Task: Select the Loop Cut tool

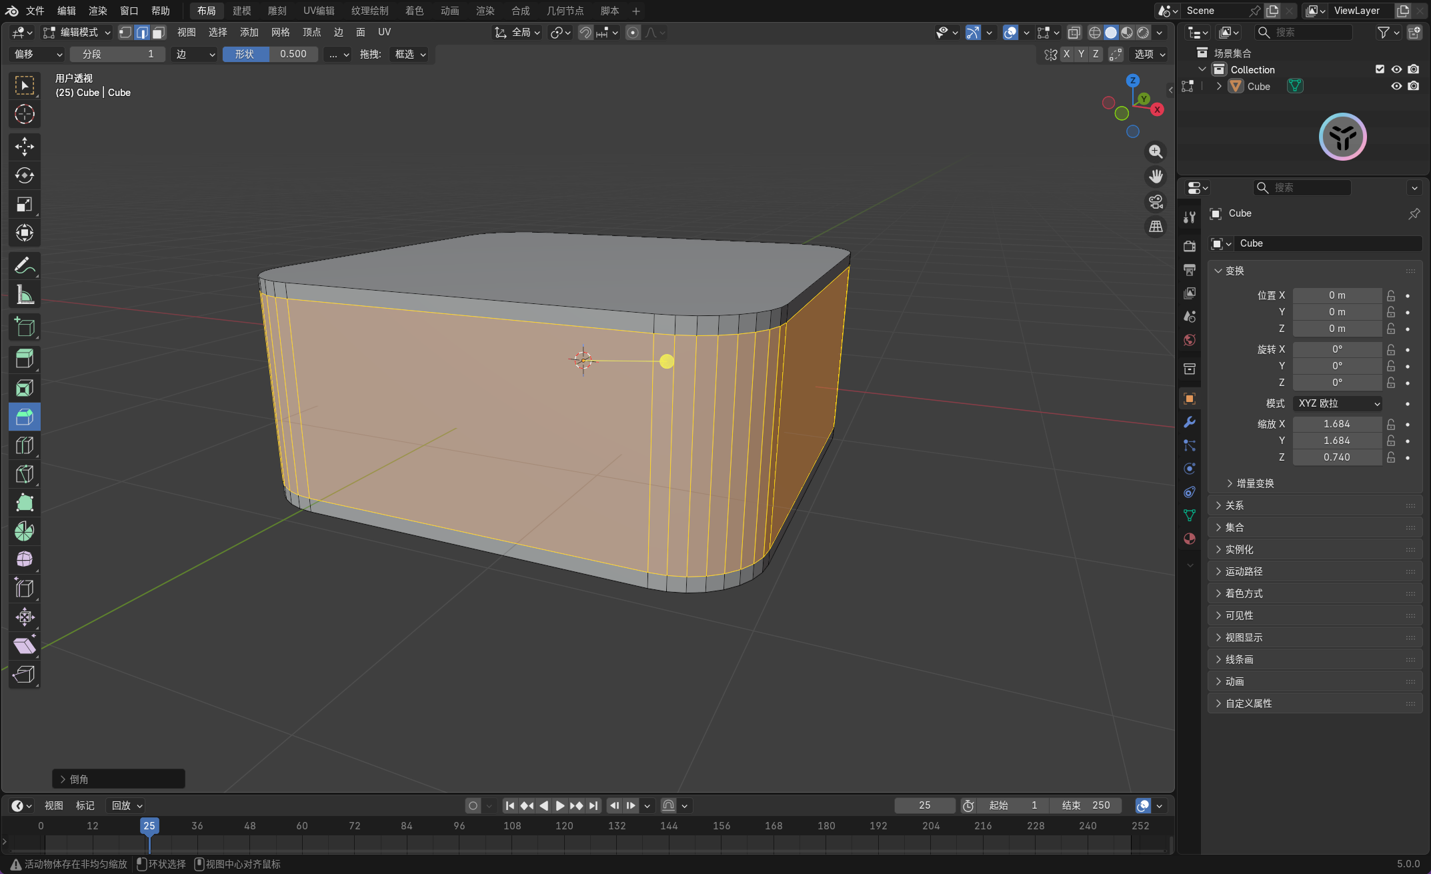Action: pyautogui.click(x=25, y=445)
